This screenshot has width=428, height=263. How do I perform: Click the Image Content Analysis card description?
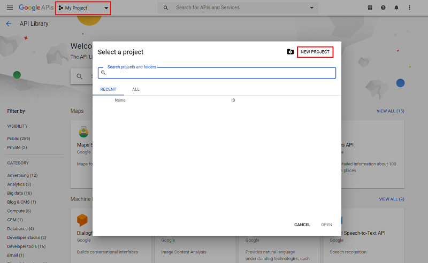click(184, 252)
